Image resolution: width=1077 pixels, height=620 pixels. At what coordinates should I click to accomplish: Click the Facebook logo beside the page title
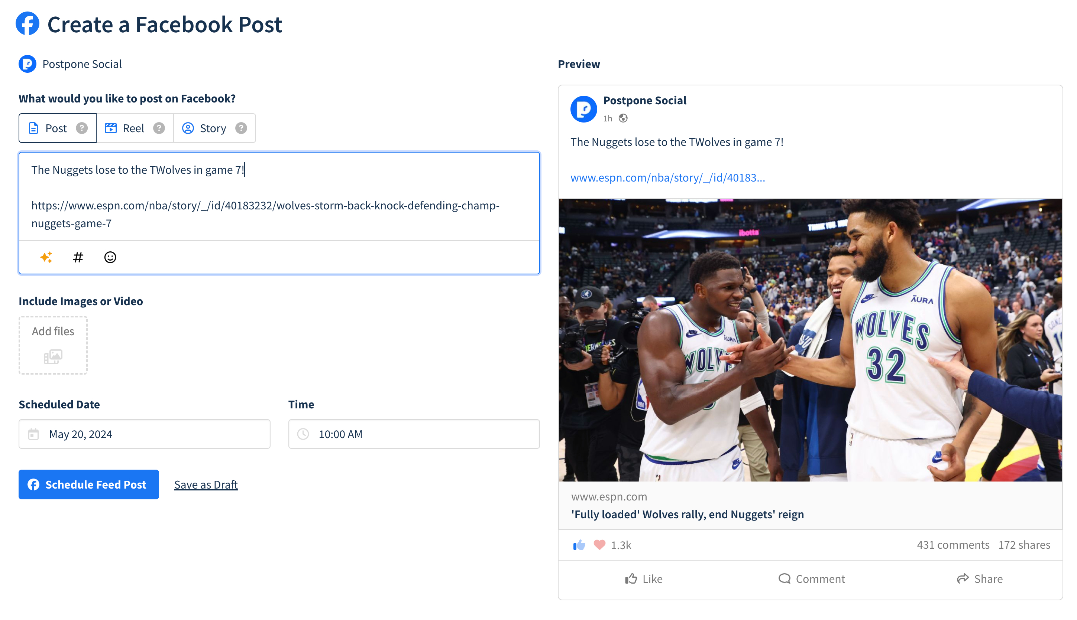click(x=28, y=24)
